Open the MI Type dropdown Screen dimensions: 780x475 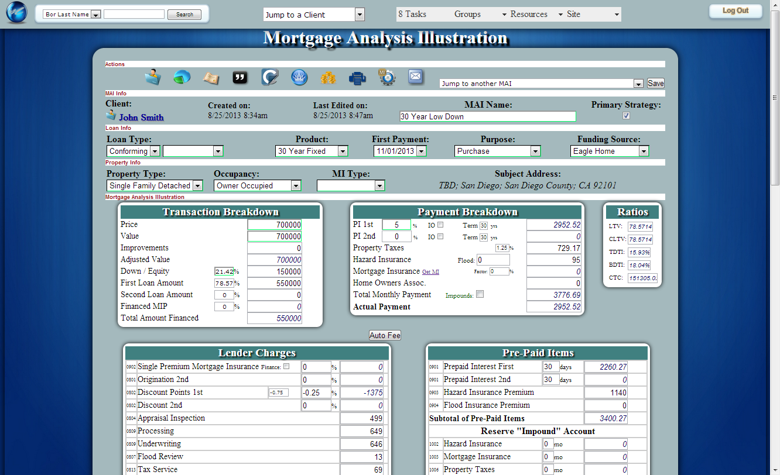(x=379, y=185)
